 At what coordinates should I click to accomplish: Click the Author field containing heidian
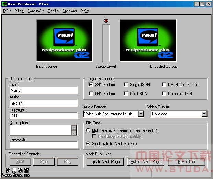tap(44, 103)
